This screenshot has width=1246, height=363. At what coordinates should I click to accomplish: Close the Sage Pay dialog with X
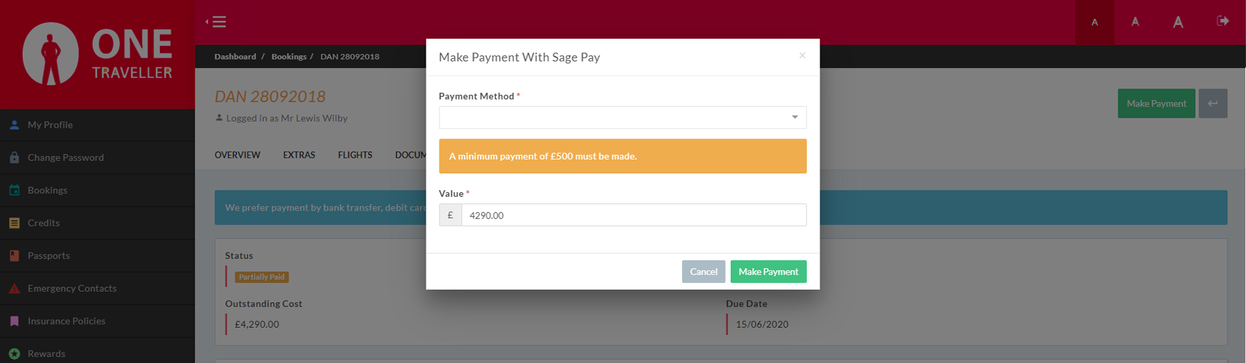point(802,56)
